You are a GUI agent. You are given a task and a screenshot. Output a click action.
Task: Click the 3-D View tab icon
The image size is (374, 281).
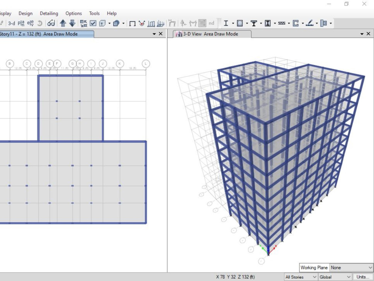point(179,34)
